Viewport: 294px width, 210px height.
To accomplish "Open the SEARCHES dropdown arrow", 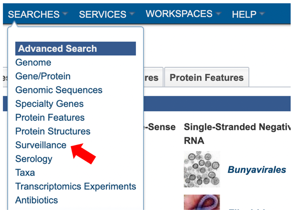I will click(x=65, y=14).
